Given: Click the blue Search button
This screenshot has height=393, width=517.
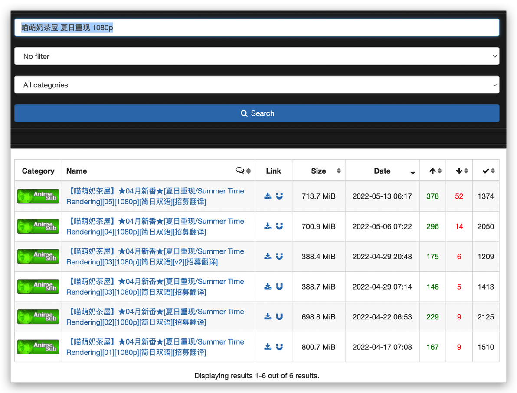Looking at the screenshot, I should coord(257,113).
